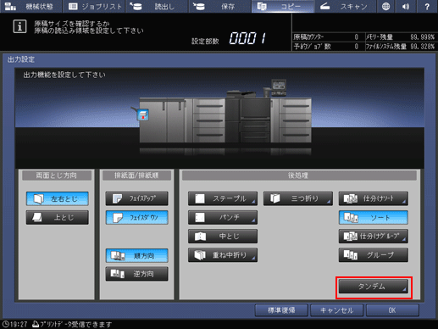Select 逆方向 reverse output order
The width and height of the screenshot is (438, 329).
[136, 274]
